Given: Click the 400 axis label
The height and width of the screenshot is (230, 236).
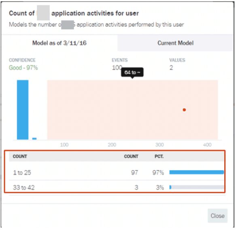Looking at the screenshot, I should click(x=207, y=145).
